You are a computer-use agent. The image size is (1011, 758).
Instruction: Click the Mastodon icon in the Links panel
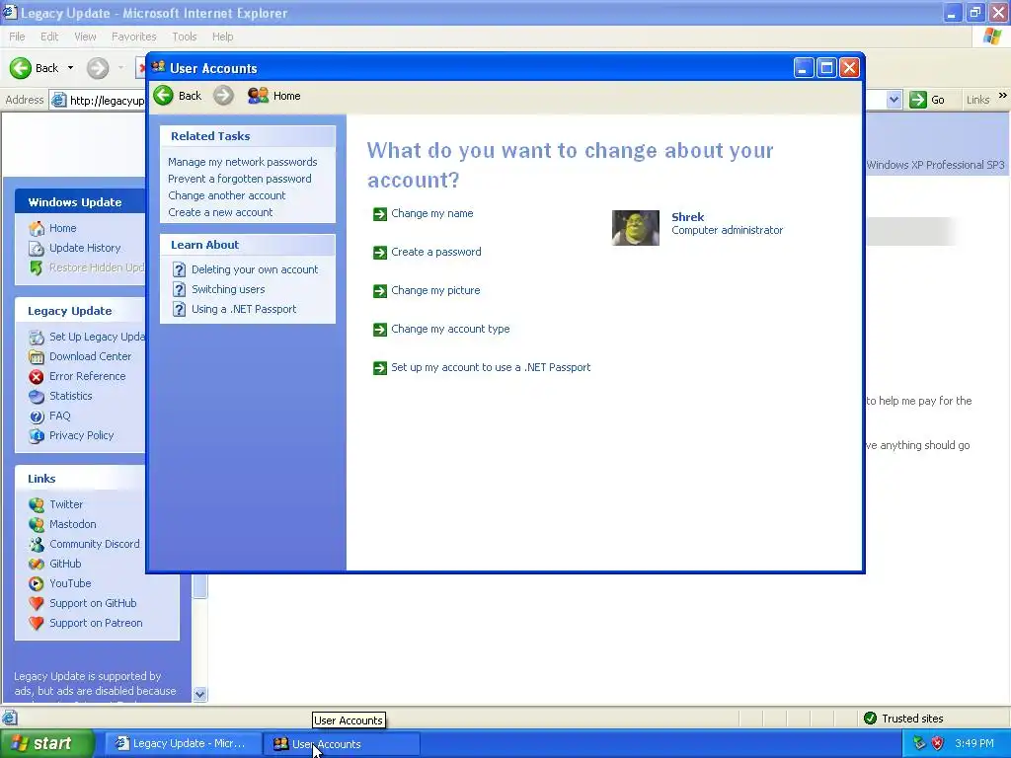click(x=37, y=525)
